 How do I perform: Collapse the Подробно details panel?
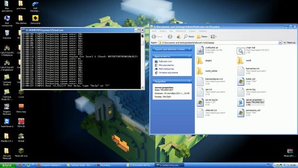pyautogui.click(x=190, y=81)
